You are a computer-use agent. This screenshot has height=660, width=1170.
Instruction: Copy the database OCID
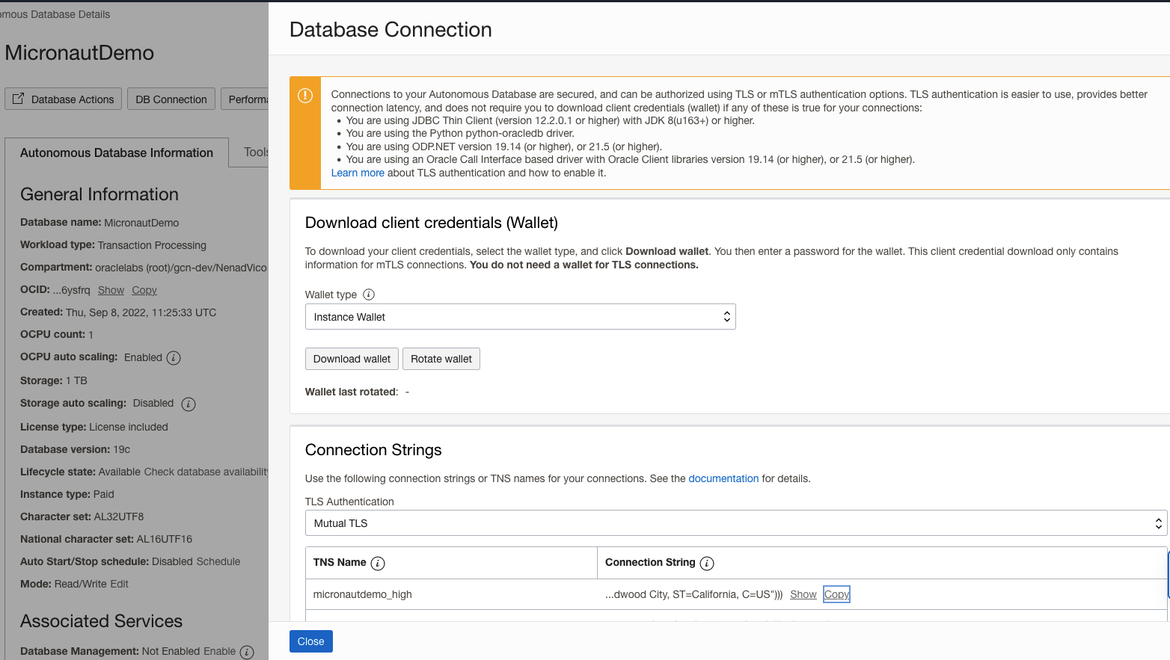click(x=144, y=290)
